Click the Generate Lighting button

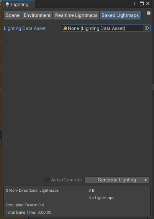point(117,180)
